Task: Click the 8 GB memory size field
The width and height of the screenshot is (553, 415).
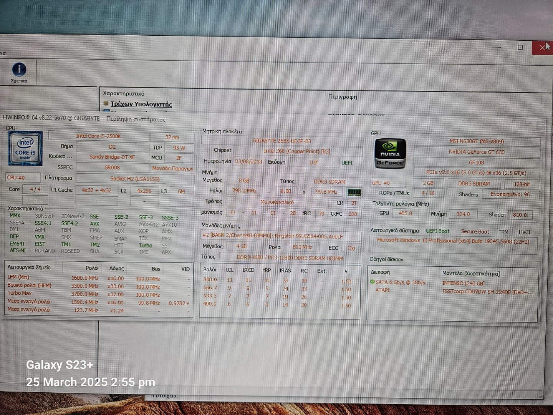Action: (x=244, y=180)
